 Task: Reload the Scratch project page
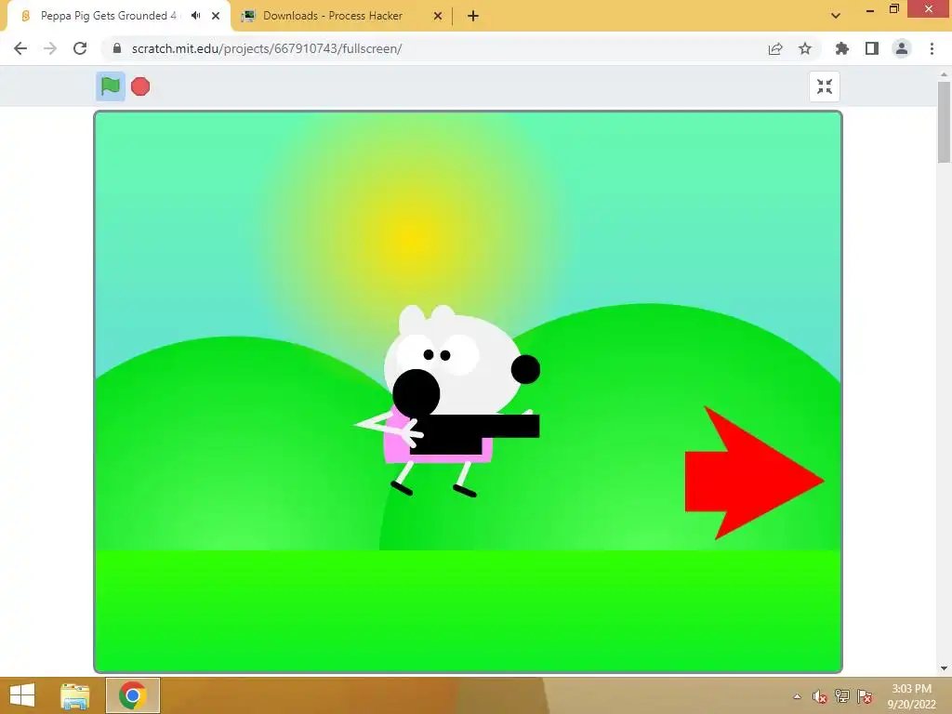tap(80, 48)
